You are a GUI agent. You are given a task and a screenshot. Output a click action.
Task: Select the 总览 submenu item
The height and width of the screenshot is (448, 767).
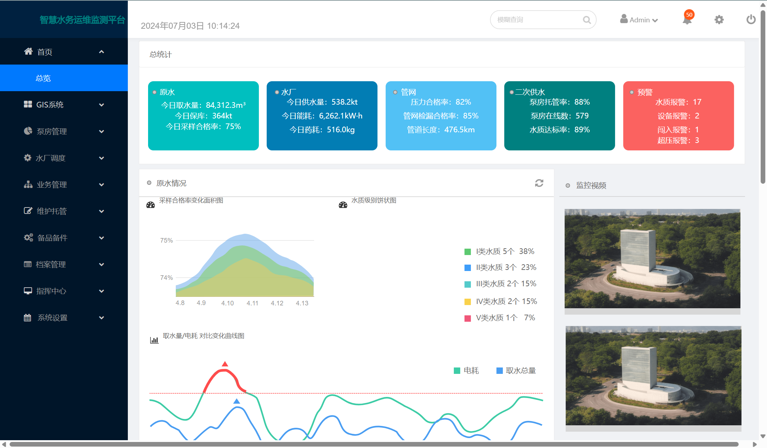43,78
